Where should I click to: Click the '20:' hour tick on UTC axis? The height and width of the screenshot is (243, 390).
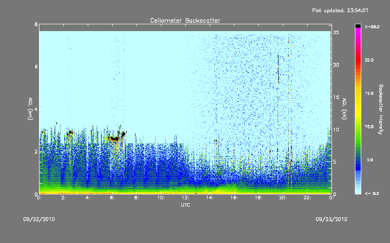tap(283, 198)
